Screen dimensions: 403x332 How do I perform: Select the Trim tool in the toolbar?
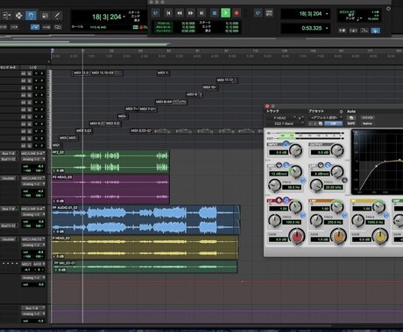[x=6, y=15]
